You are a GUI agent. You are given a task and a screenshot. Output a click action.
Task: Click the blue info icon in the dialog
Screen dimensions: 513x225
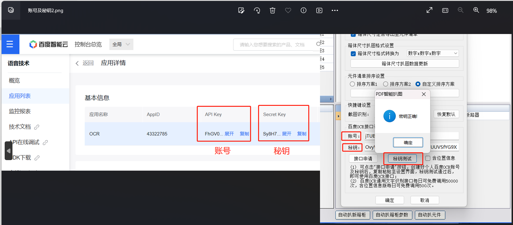coord(389,116)
